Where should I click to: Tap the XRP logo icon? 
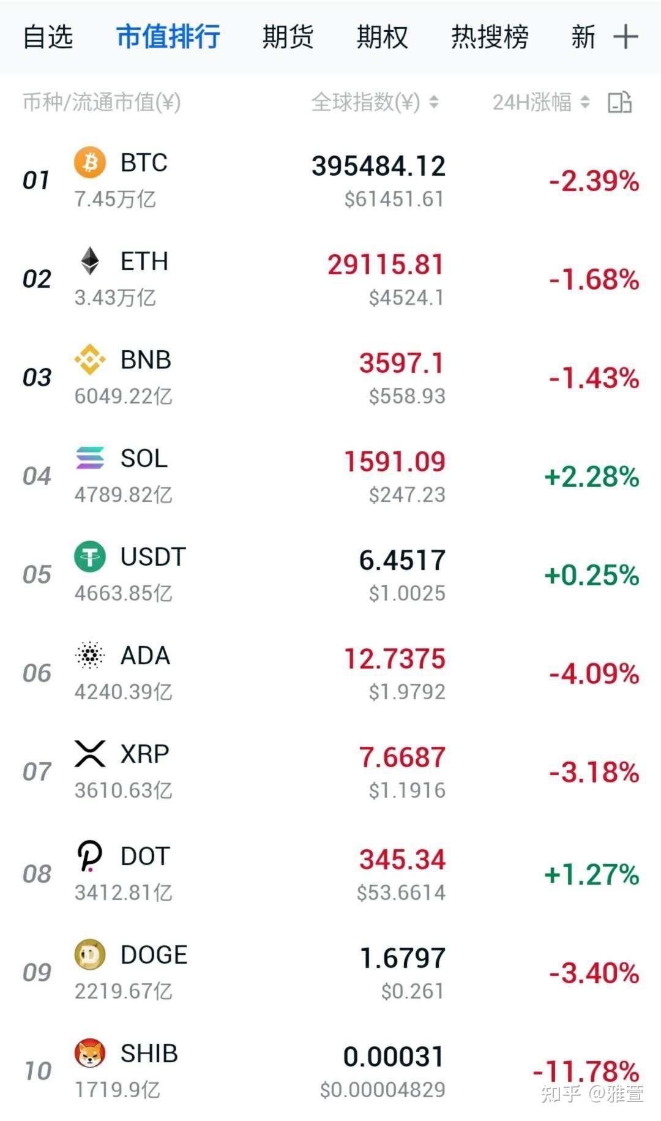coord(90,754)
